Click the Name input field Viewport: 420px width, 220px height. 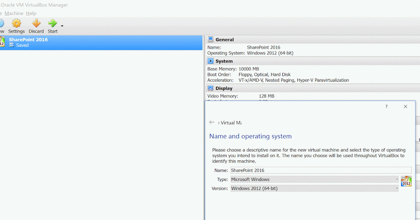click(x=321, y=170)
